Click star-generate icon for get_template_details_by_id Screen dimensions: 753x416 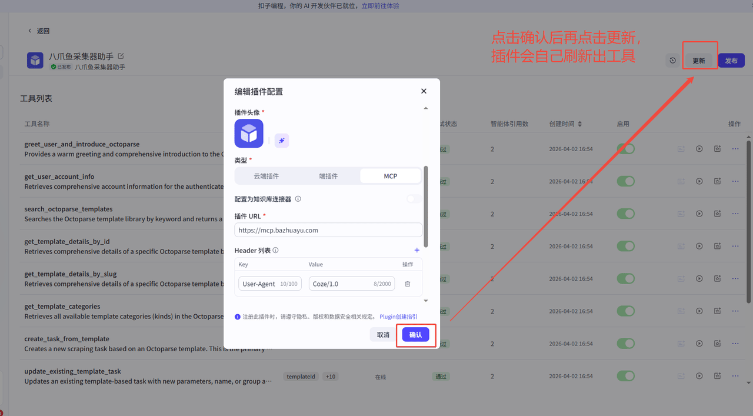717,246
